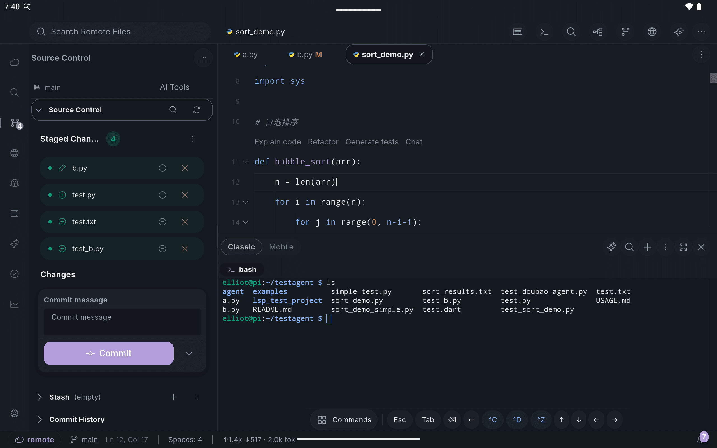This screenshot has height=448, width=717.
Task: Open Stash more options menu
Action: (197, 397)
